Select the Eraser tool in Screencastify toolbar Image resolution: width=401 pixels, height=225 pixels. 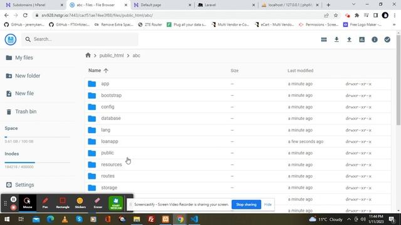[98, 202]
